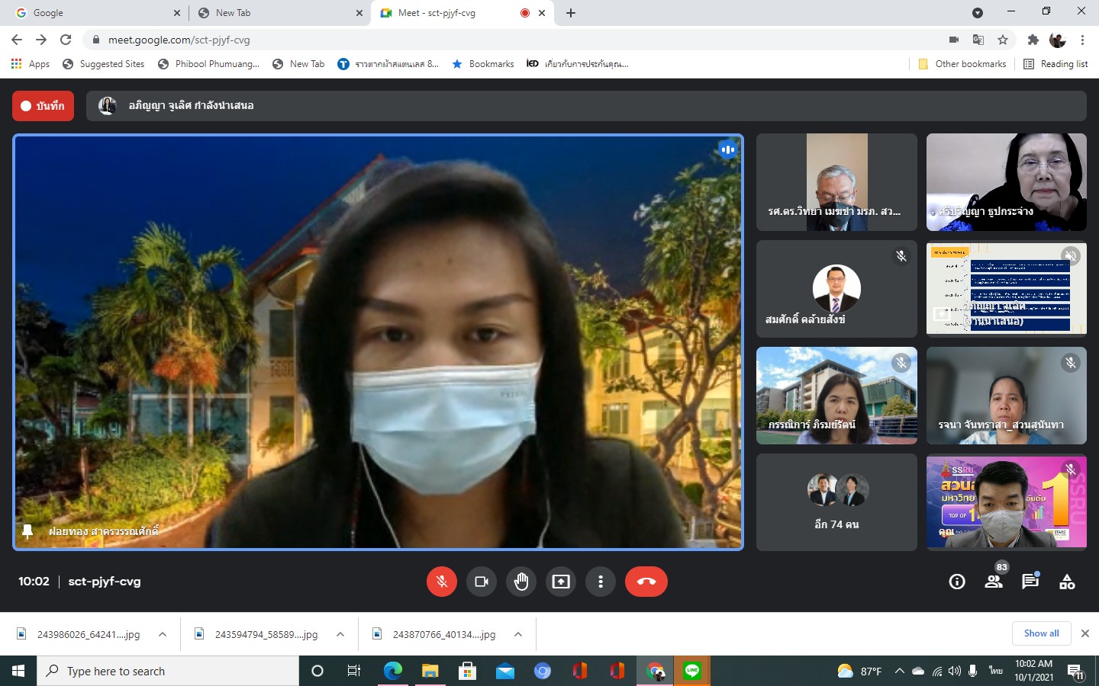Open the meeting details info icon
The width and height of the screenshot is (1099, 686).
point(956,582)
